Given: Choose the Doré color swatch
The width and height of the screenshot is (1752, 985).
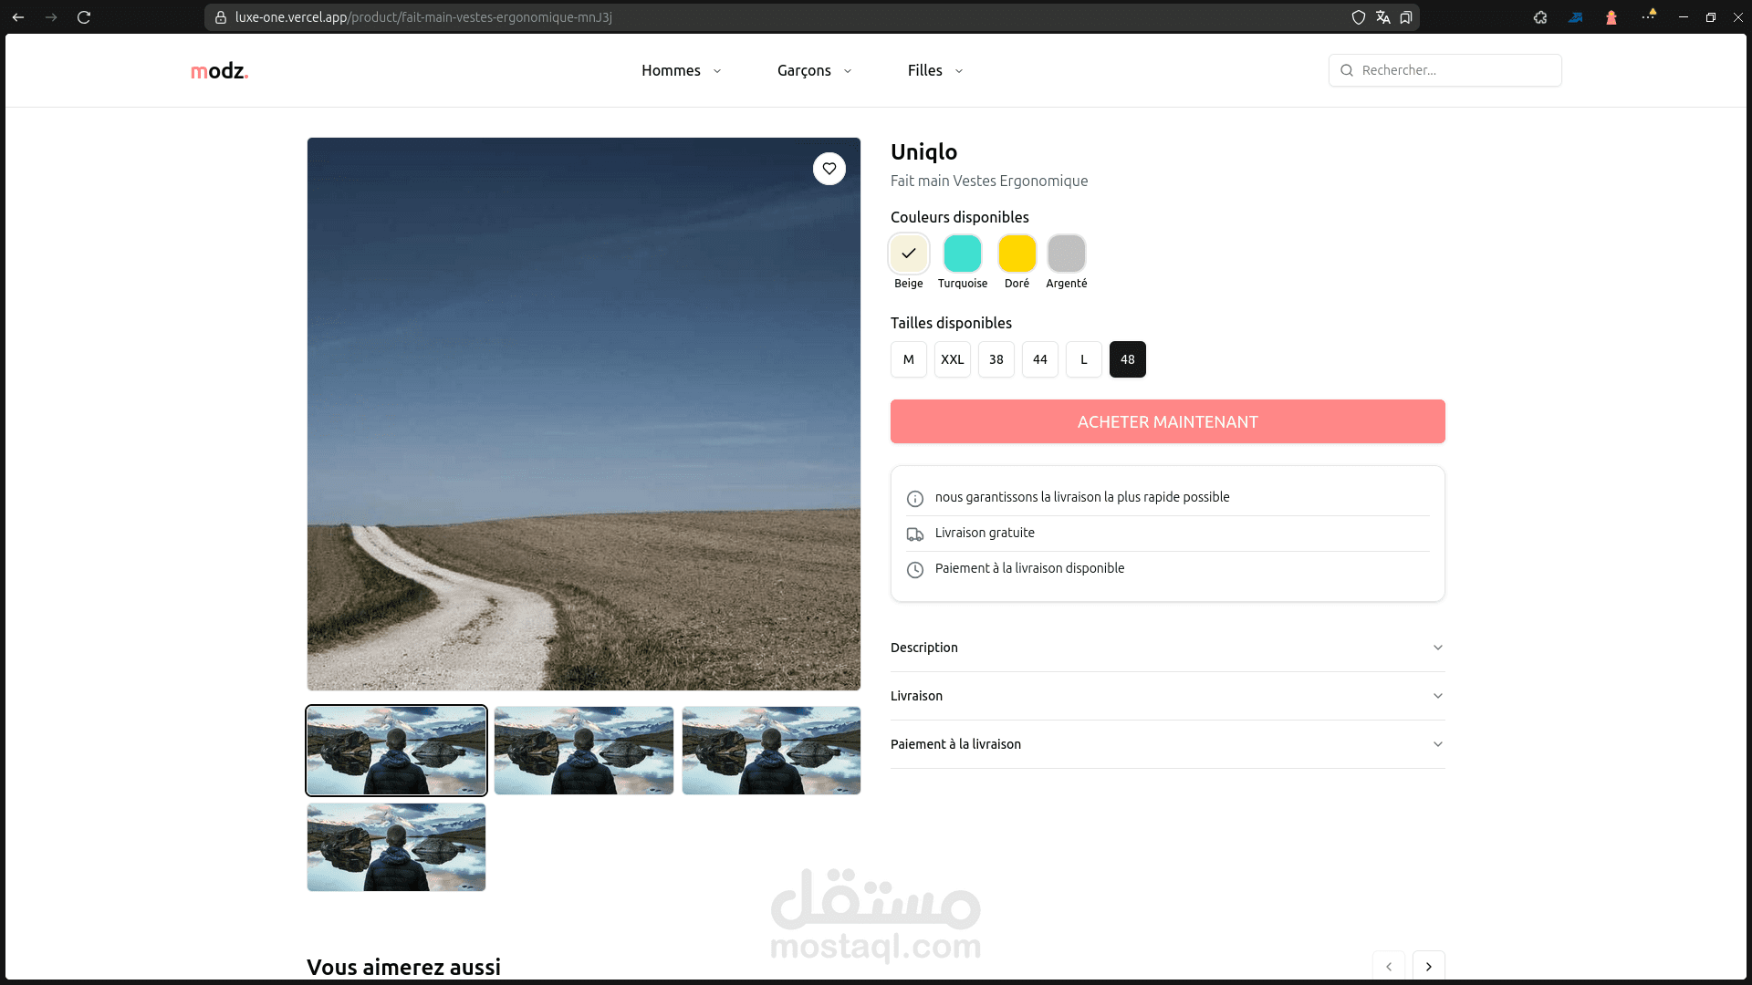Looking at the screenshot, I should tap(1017, 254).
